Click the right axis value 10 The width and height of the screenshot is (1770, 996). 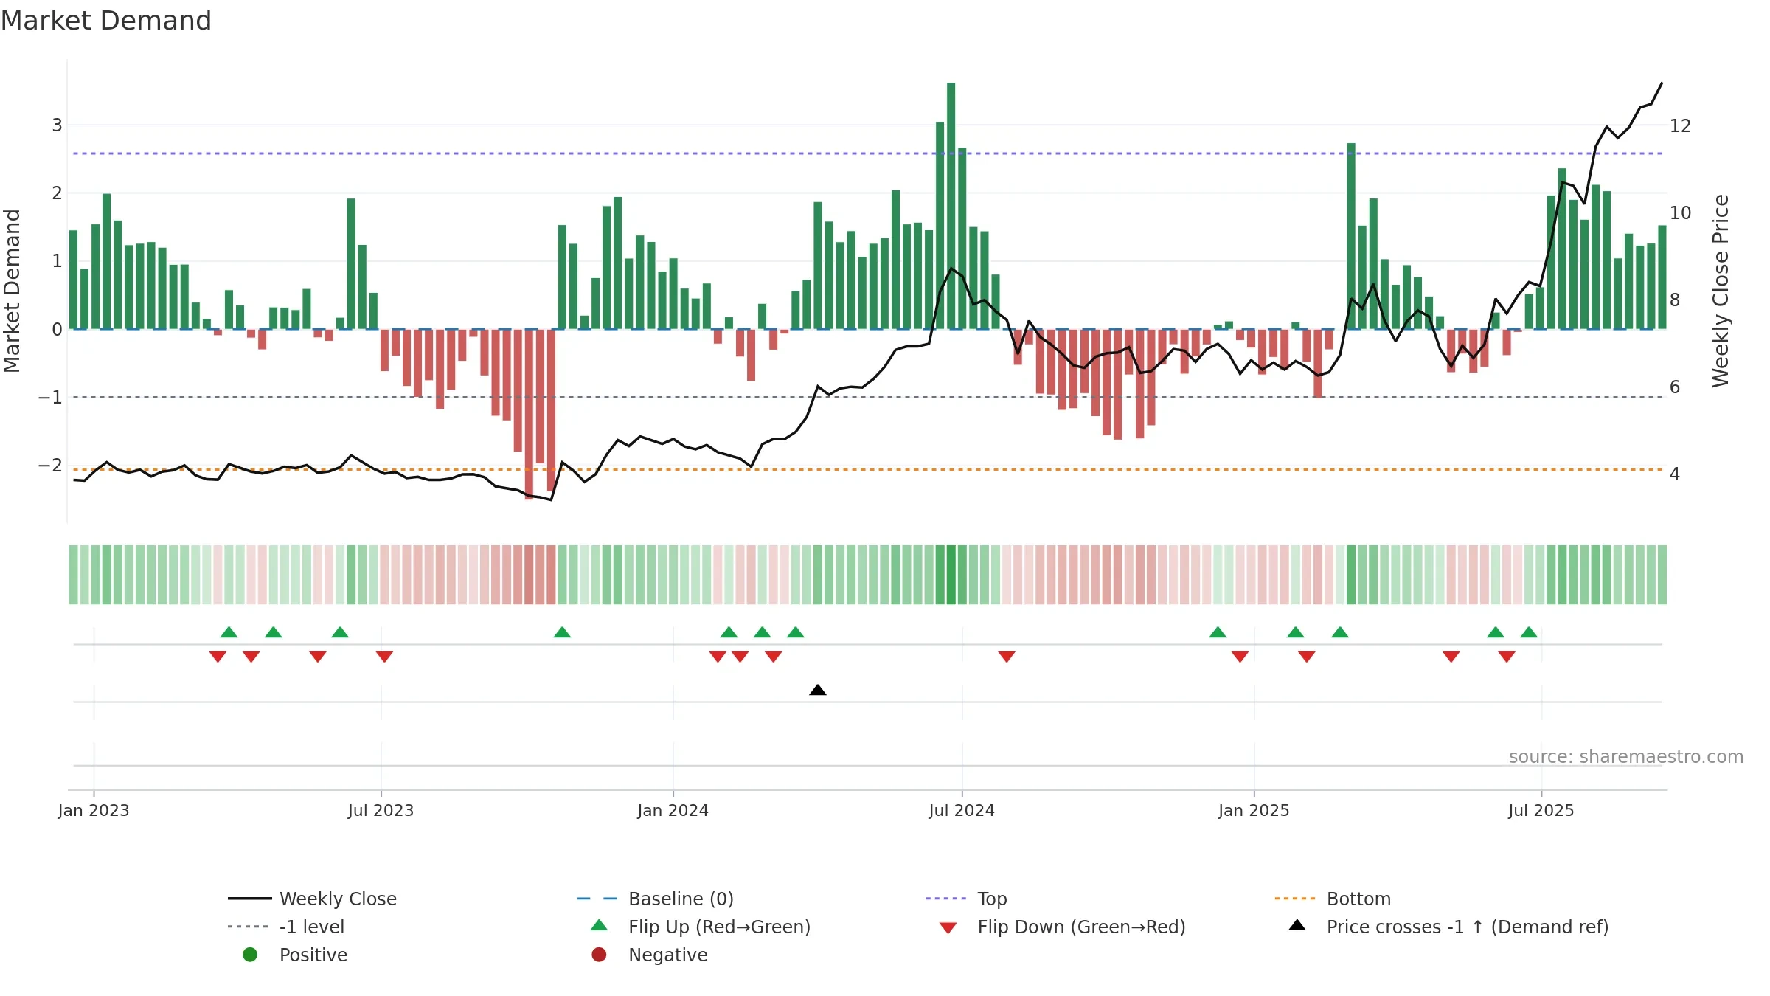1680,212
